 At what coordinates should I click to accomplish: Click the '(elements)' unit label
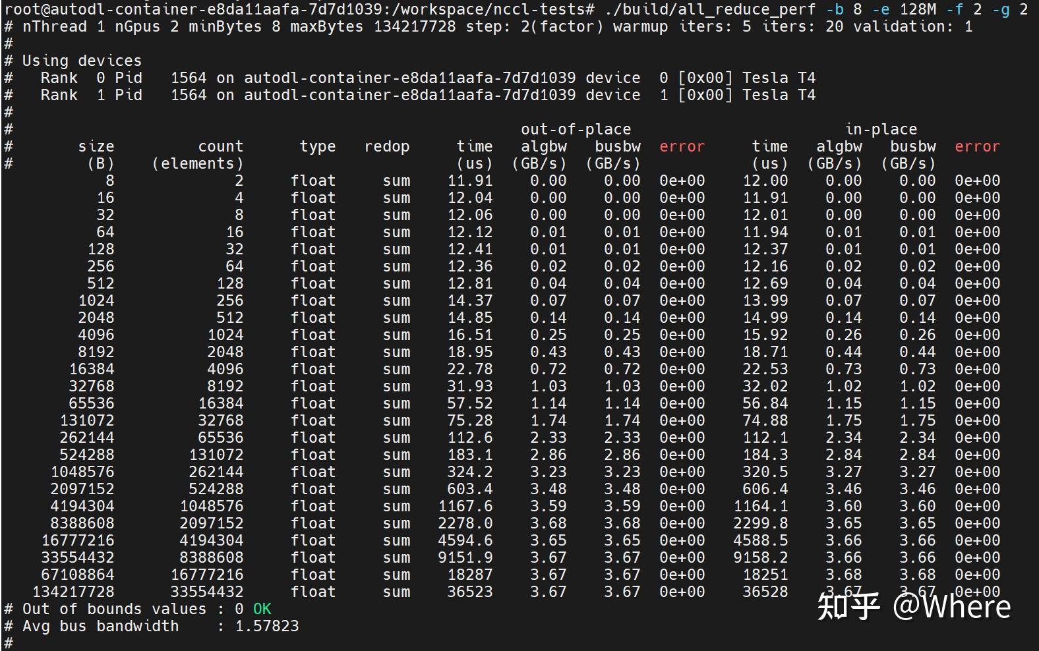[x=197, y=163]
